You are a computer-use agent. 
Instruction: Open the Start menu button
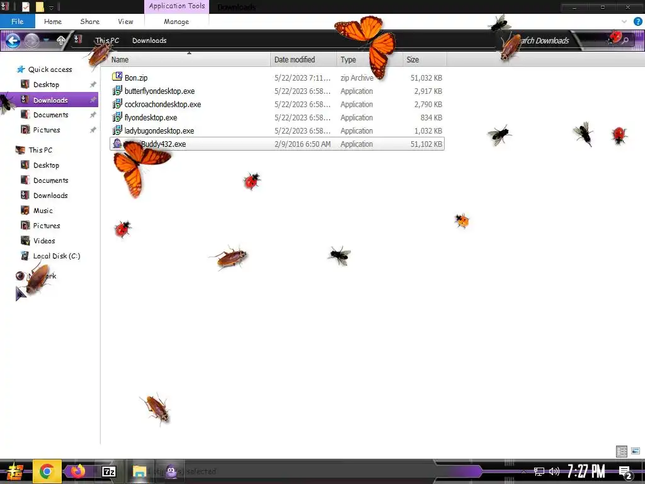14,471
